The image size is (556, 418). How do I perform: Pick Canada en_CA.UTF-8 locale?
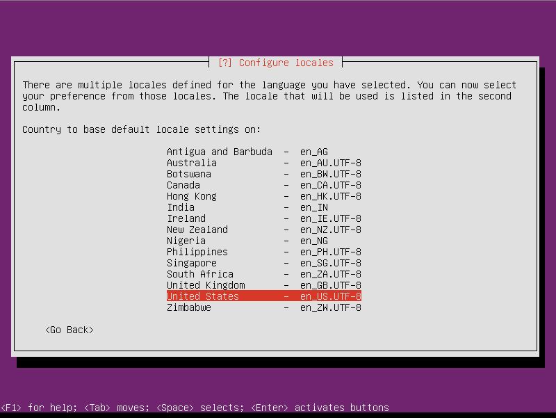264,185
